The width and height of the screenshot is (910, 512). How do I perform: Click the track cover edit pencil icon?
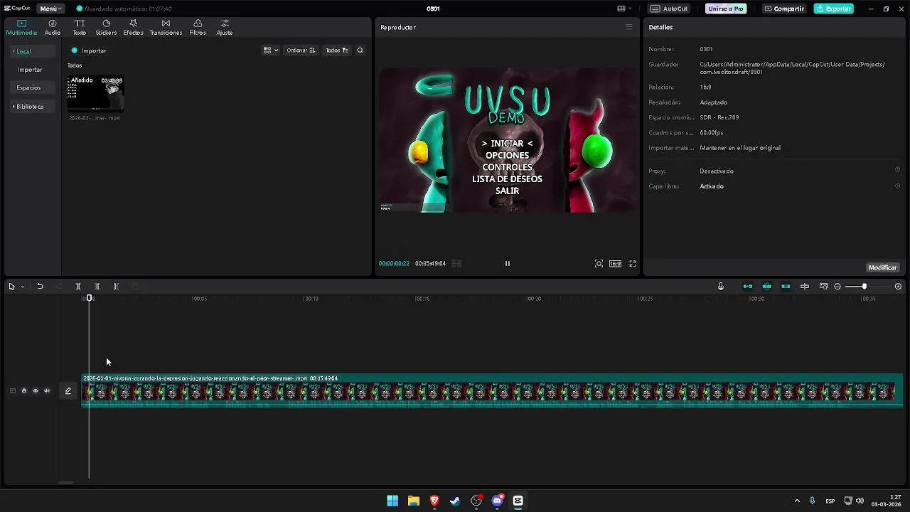(x=68, y=390)
